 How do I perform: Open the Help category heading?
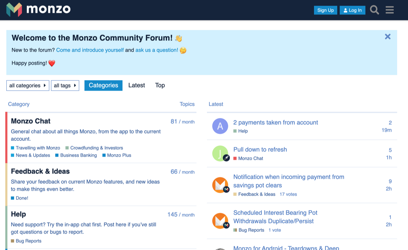(18, 214)
